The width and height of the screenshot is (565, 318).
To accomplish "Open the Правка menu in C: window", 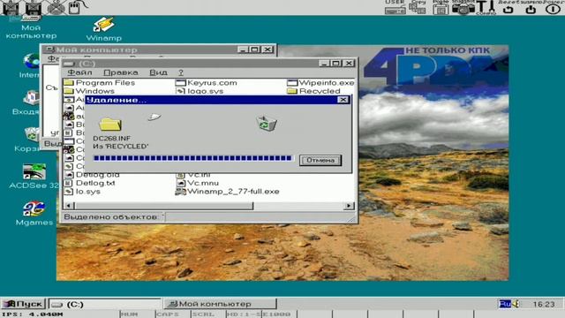I will (121, 72).
